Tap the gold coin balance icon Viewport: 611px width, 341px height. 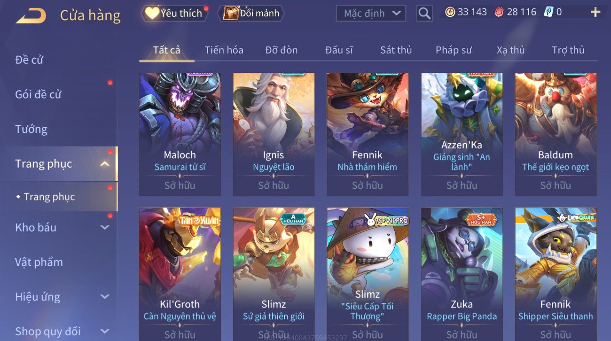click(x=450, y=12)
